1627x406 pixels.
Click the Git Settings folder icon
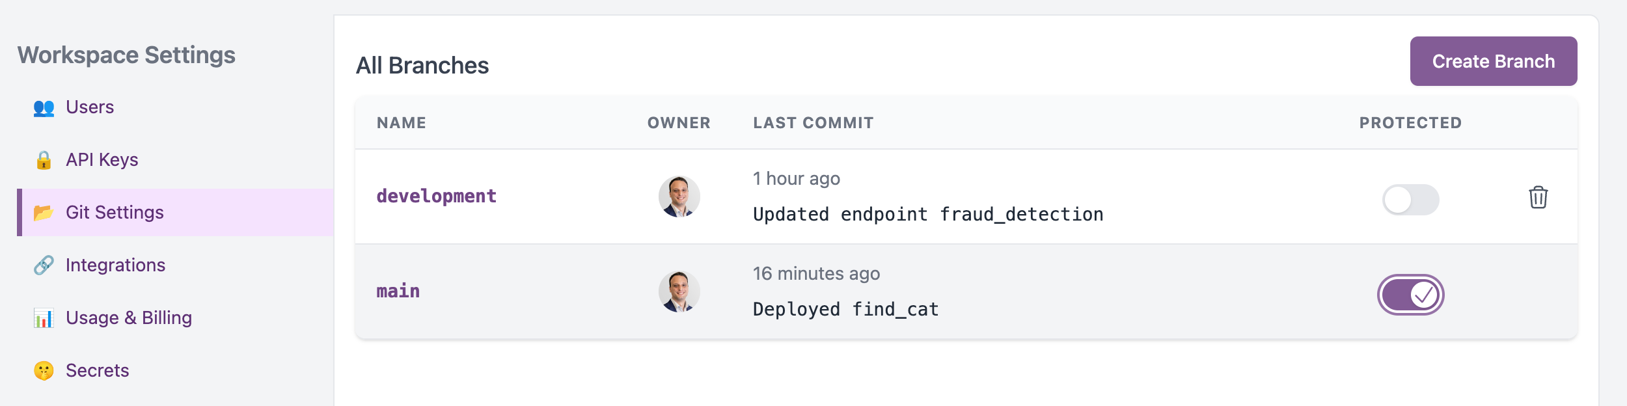coord(44,213)
